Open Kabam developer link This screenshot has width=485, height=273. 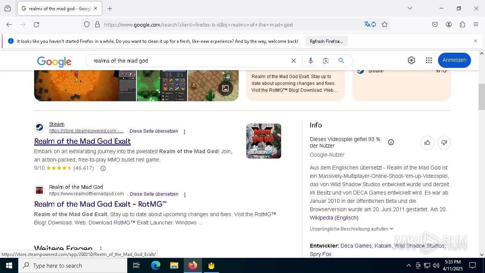383,246
